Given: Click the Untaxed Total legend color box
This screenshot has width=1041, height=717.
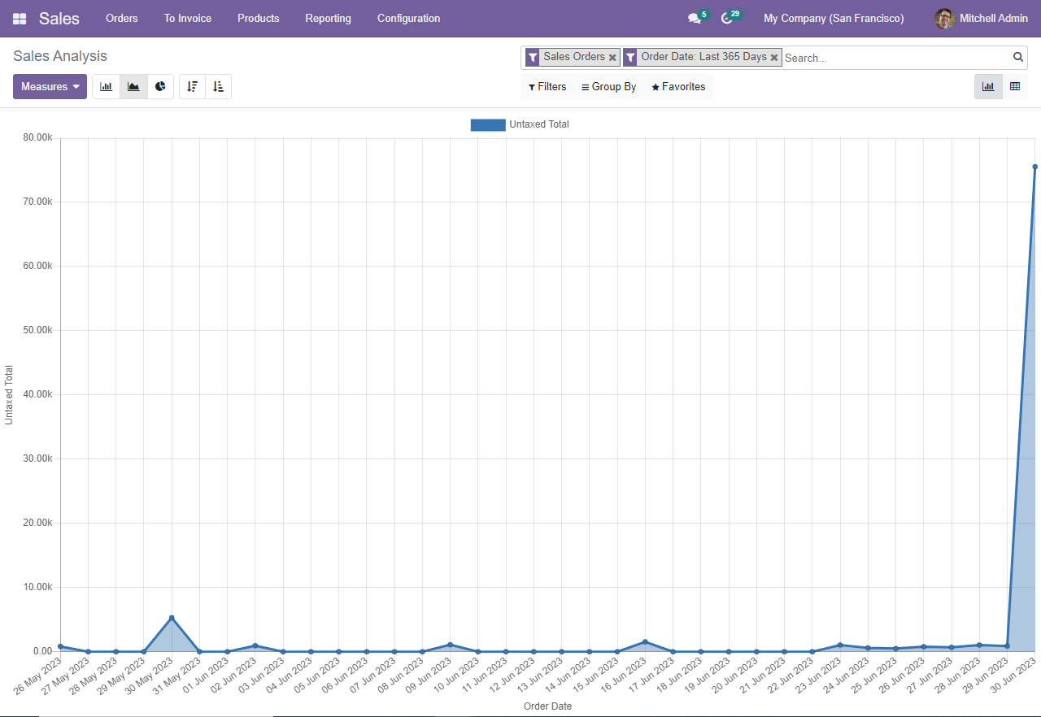Looking at the screenshot, I should 488,124.
